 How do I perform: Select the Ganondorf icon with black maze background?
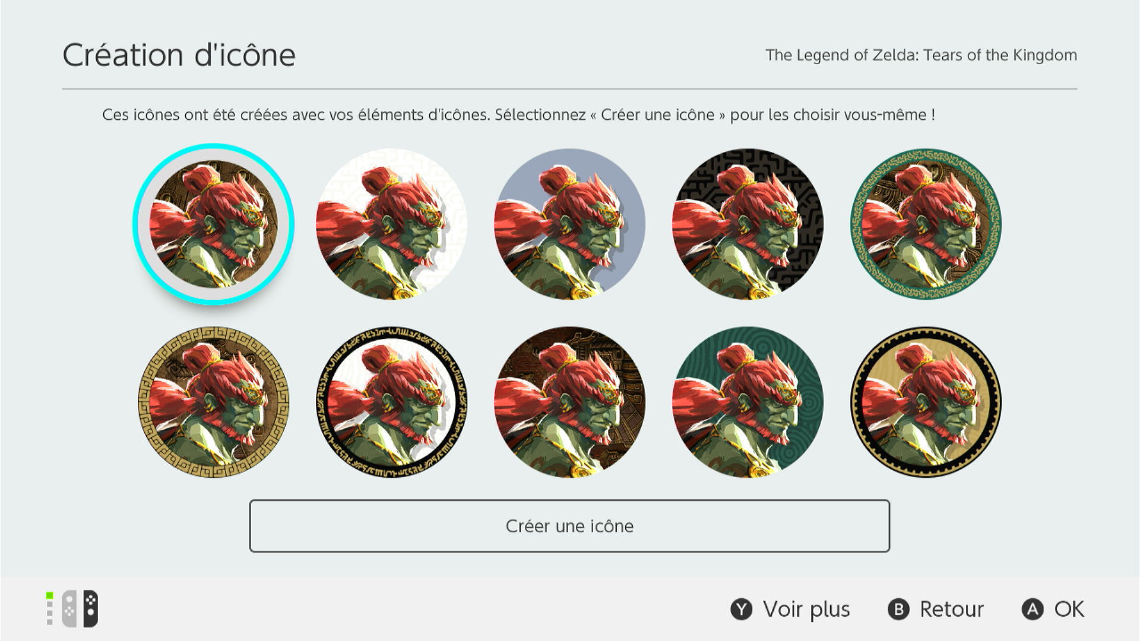pos(748,224)
